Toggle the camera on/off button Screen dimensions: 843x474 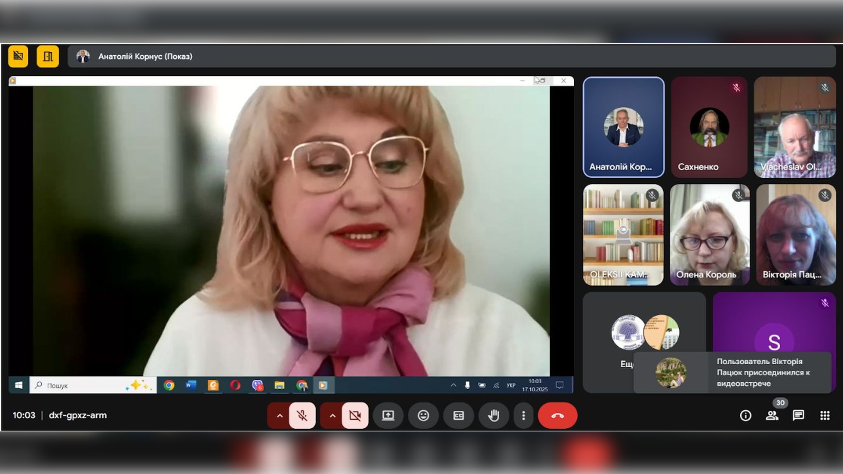point(355,415)
